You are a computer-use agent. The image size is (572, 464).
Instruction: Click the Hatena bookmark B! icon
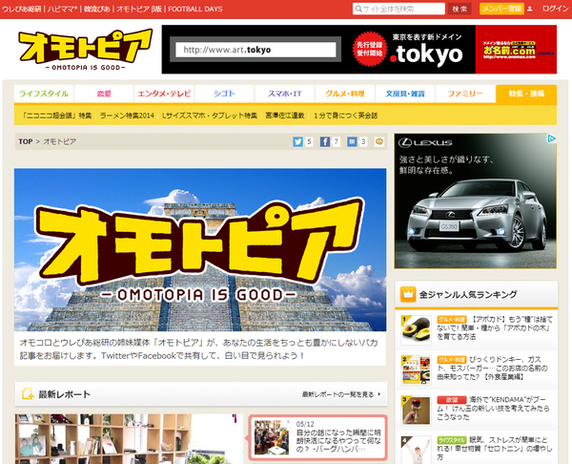coord(353,142)
